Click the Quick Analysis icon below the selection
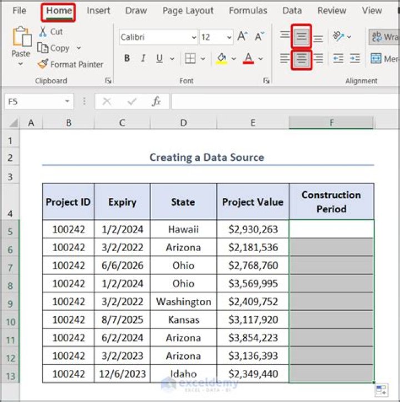400x402 pixels. [x=381, y=390]
